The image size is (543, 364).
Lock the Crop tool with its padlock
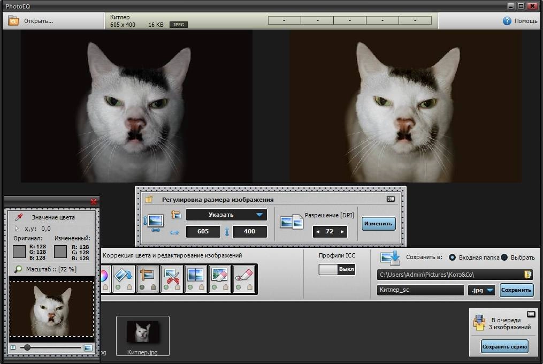tap(177, 287)
